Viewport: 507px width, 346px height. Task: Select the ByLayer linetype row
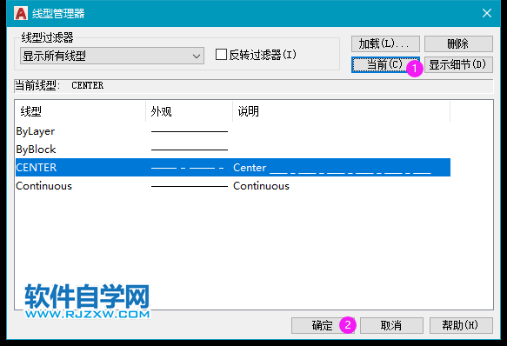click(x=233, y=131)
